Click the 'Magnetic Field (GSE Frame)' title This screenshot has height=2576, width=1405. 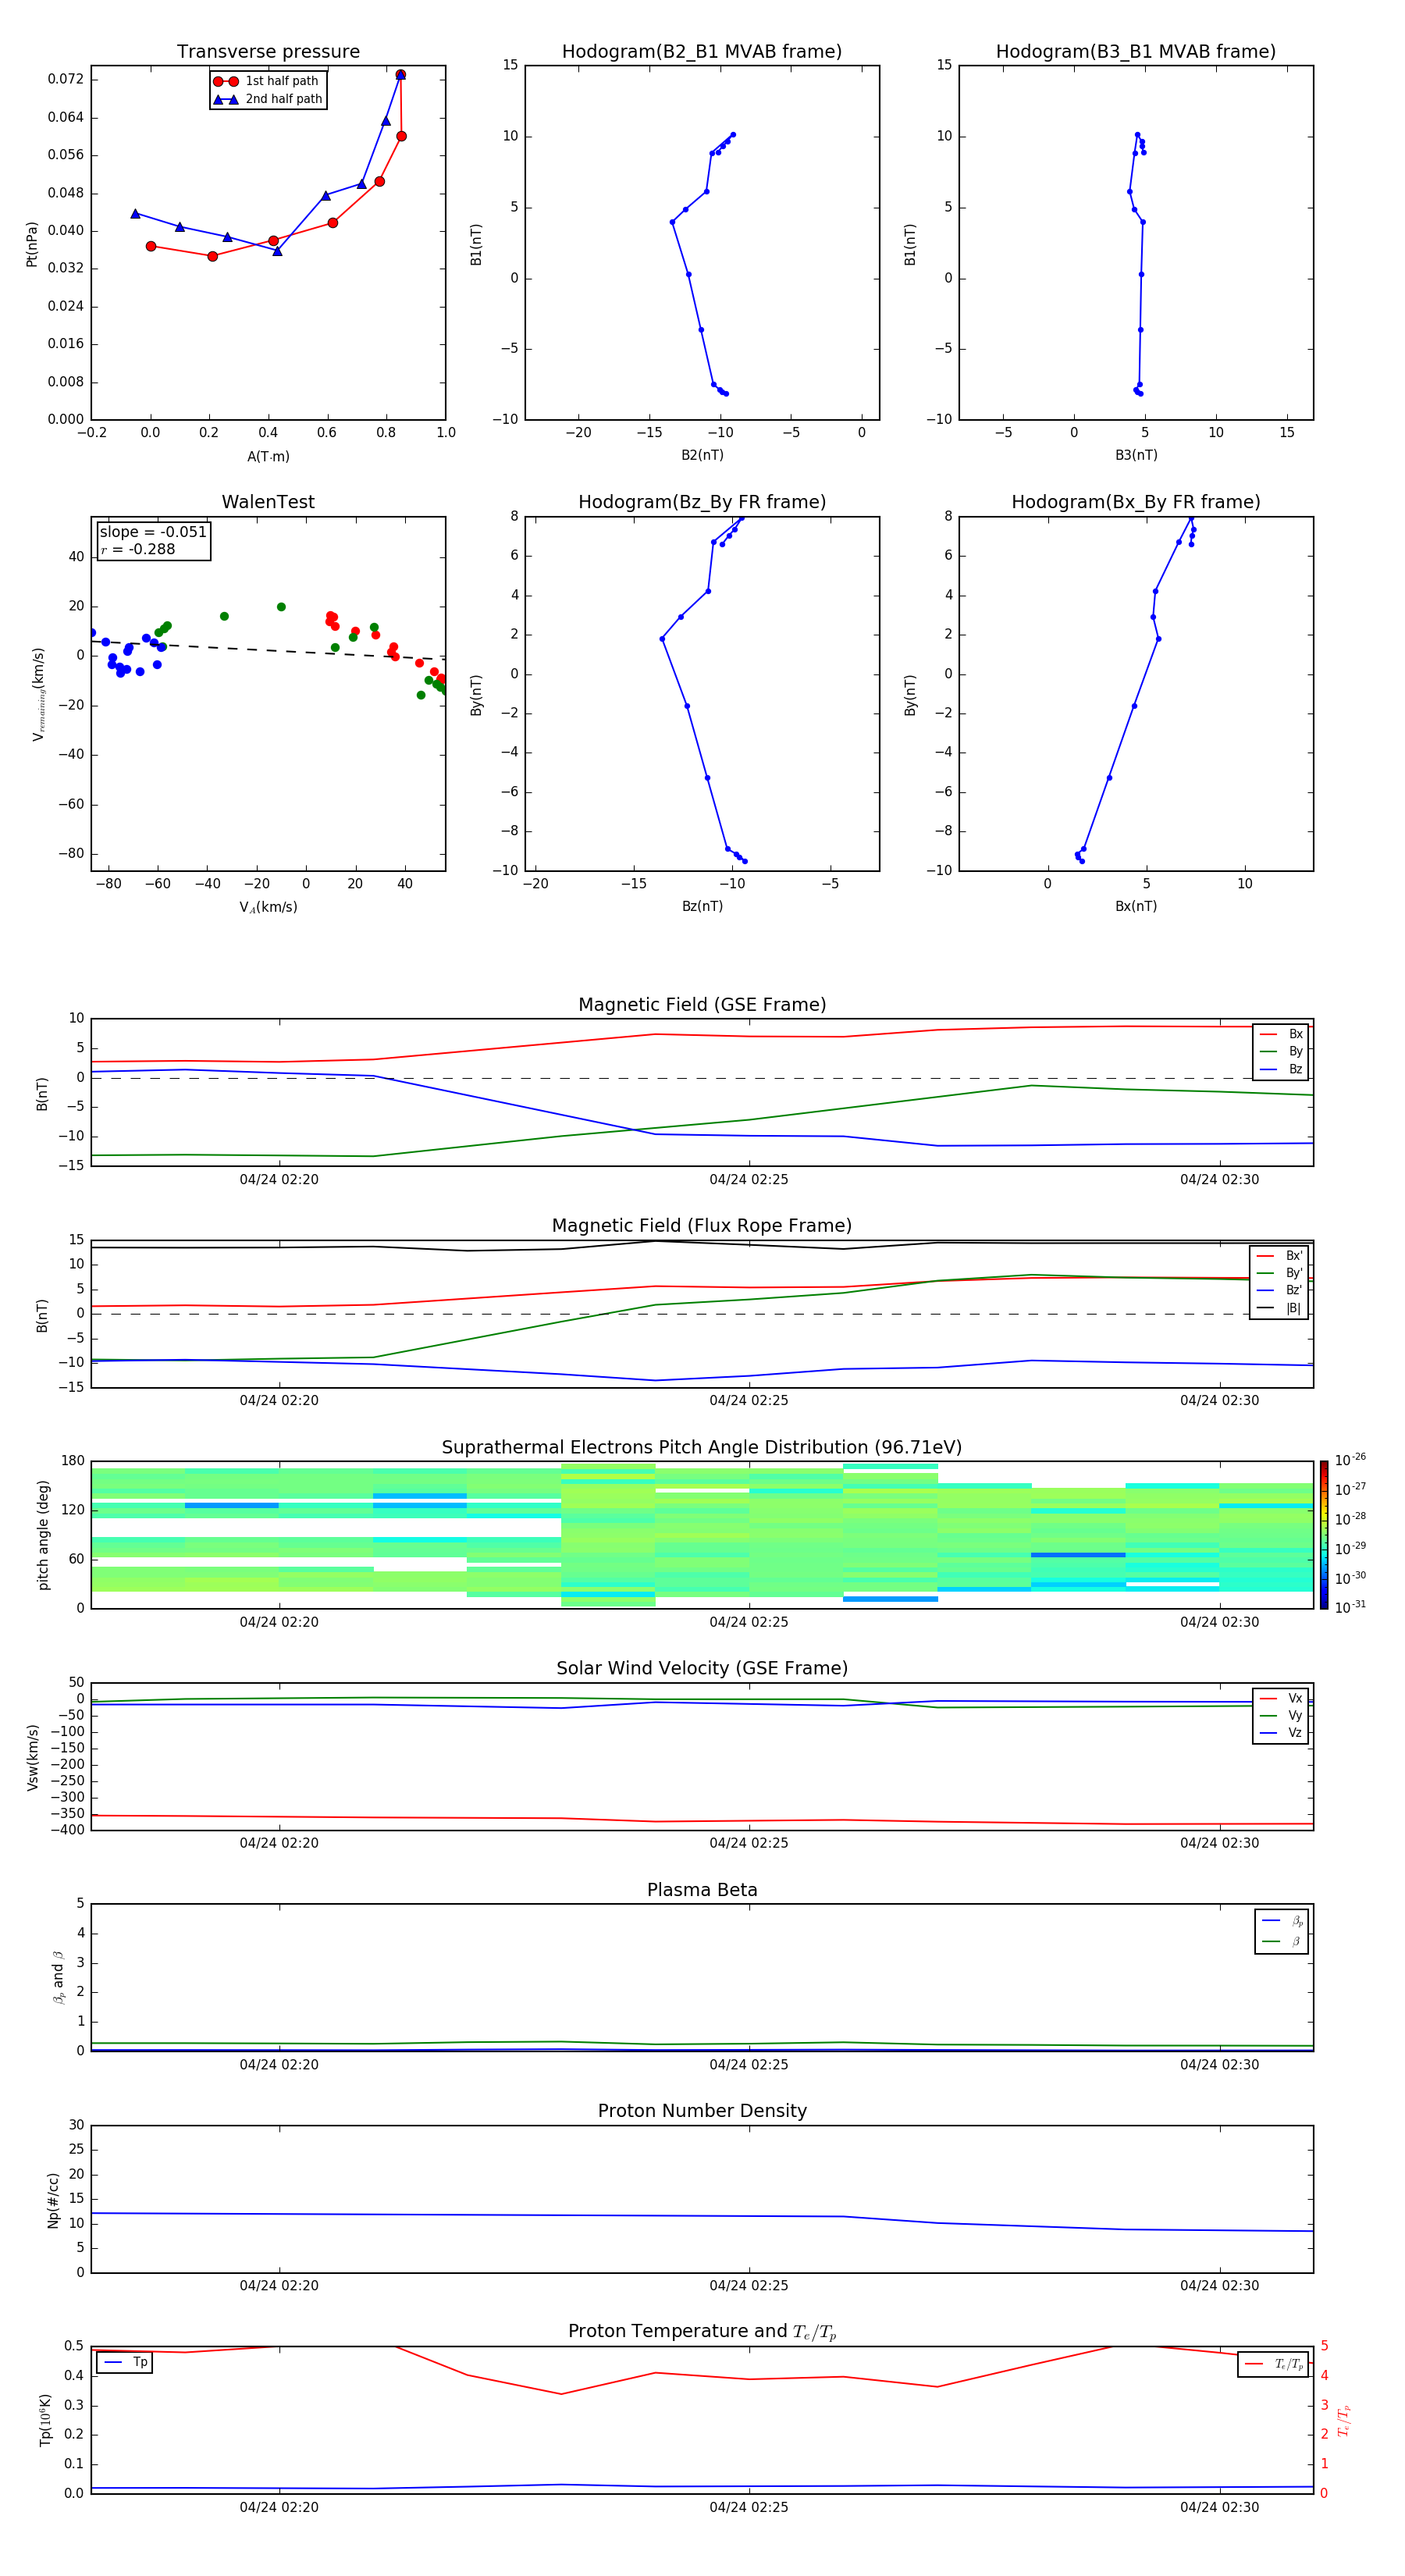coord(702,1005)
